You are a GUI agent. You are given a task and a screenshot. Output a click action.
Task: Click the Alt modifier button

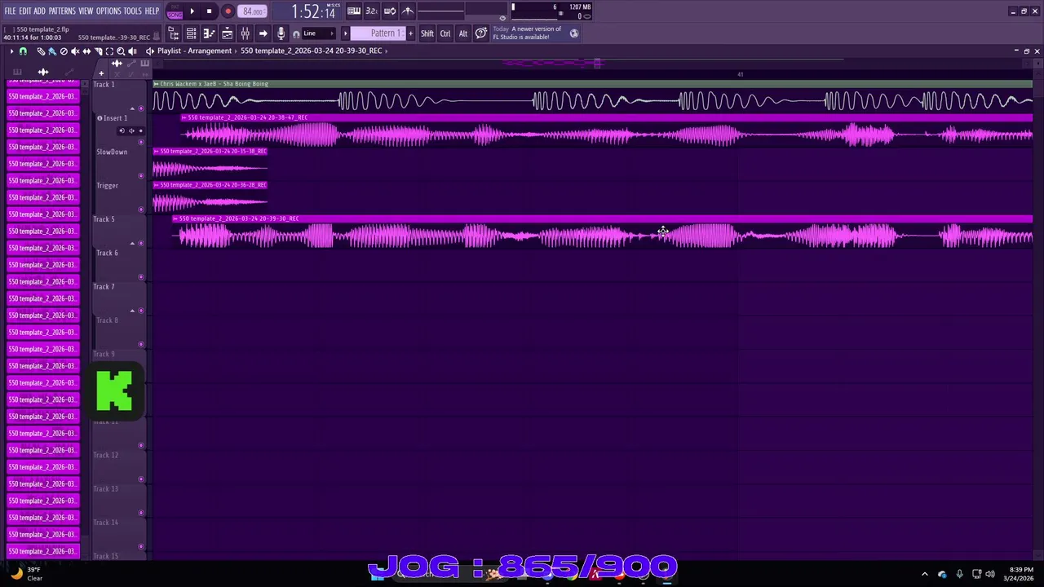tap(463, 33)
